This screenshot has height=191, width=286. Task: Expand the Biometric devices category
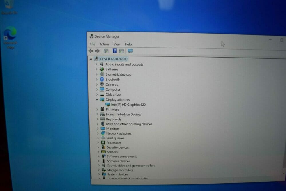coord(96,74)
